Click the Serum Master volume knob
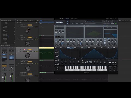The height and width of the screenshot is (98, 131). pyautogui.click(x=112, y=22)
